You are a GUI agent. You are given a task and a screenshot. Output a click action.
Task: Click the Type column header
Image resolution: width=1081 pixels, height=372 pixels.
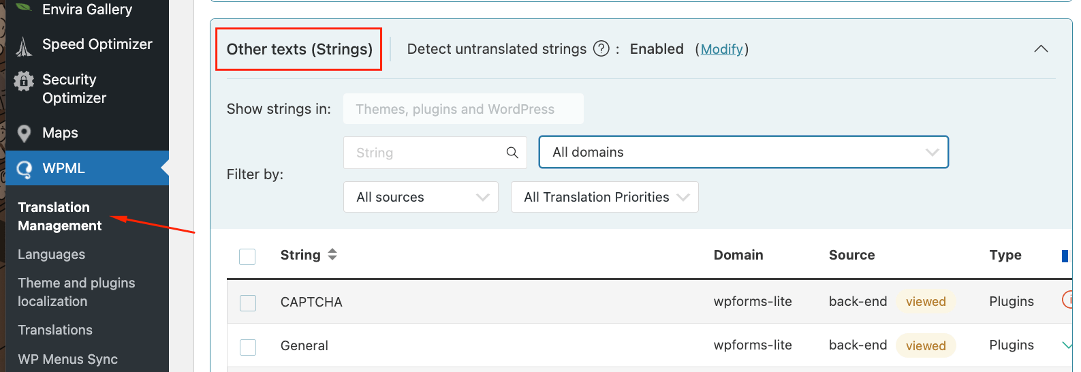(1005, 255)
